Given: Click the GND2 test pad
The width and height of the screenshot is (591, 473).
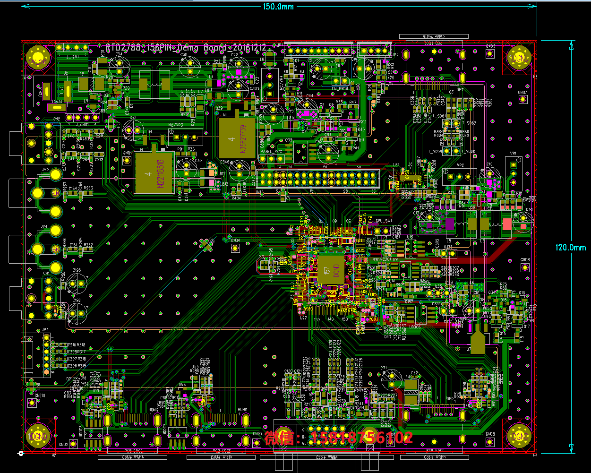Looking at the screenshot, I should [73, 444].
